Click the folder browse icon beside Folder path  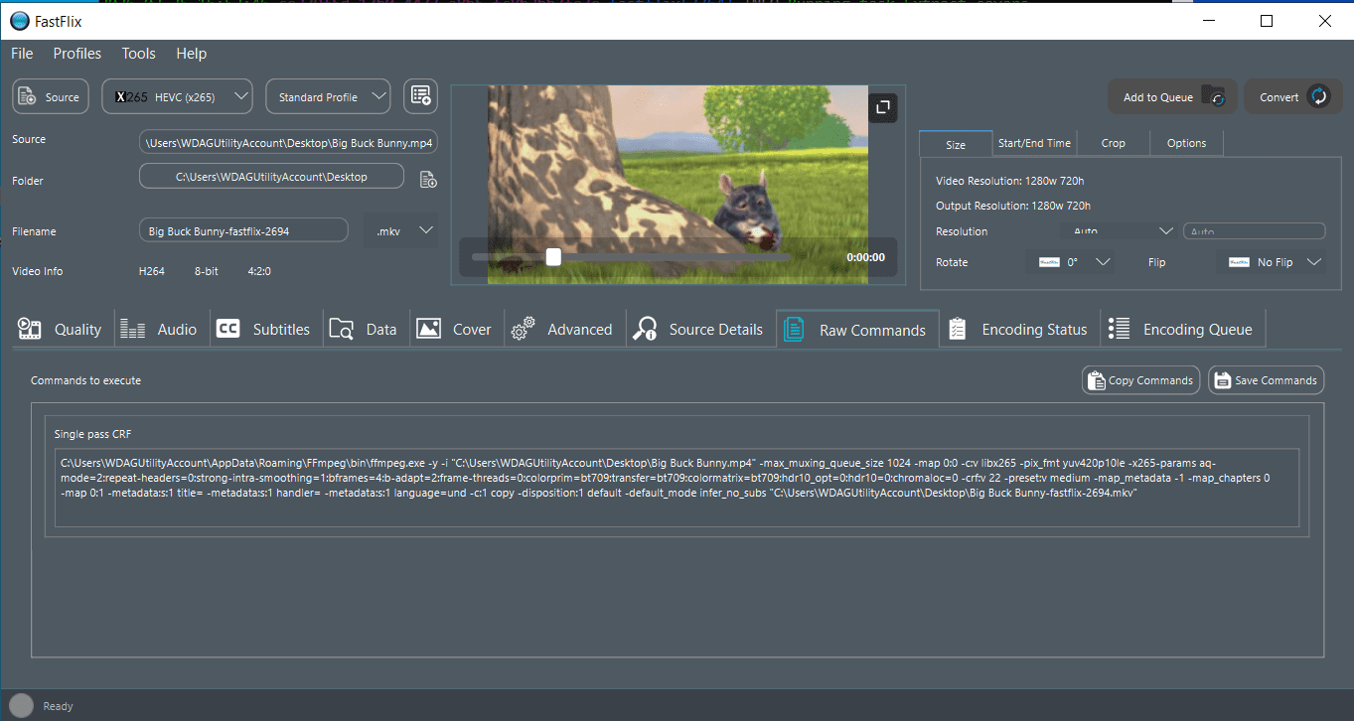428,180
